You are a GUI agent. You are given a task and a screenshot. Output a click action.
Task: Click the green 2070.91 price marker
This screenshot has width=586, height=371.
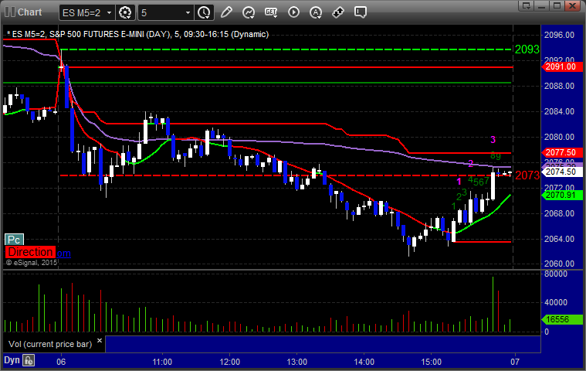tap(561, 195)
